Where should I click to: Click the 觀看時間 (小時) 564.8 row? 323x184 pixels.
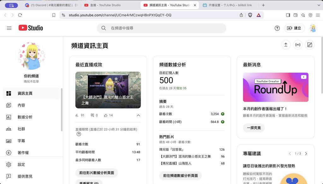[x=192, y=122]
